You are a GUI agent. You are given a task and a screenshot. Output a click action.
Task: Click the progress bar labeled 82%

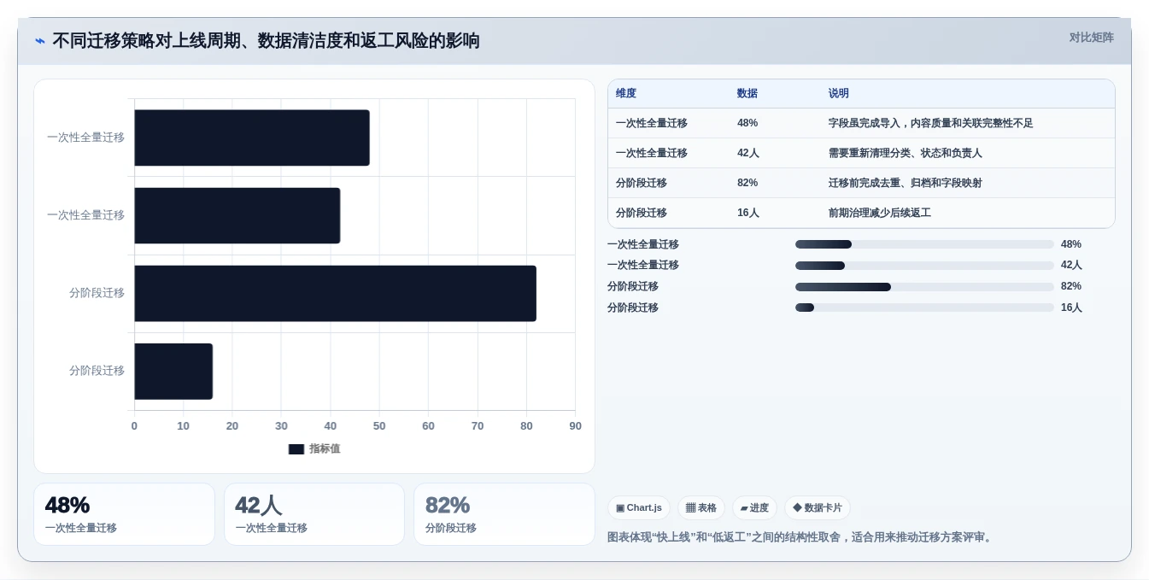(924, 287)
